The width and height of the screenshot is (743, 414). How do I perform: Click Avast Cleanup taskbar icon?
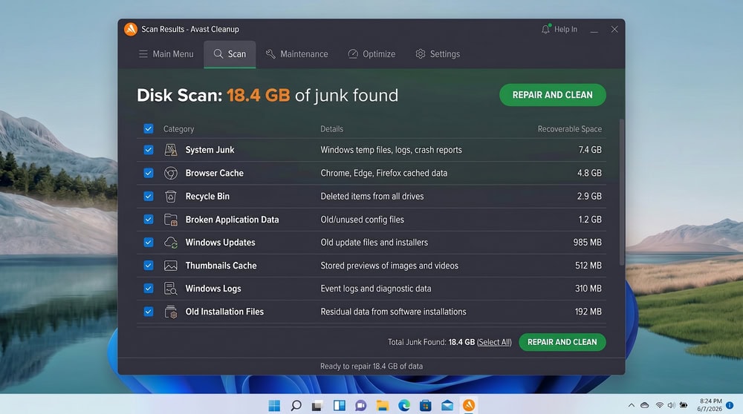(469, 406)
